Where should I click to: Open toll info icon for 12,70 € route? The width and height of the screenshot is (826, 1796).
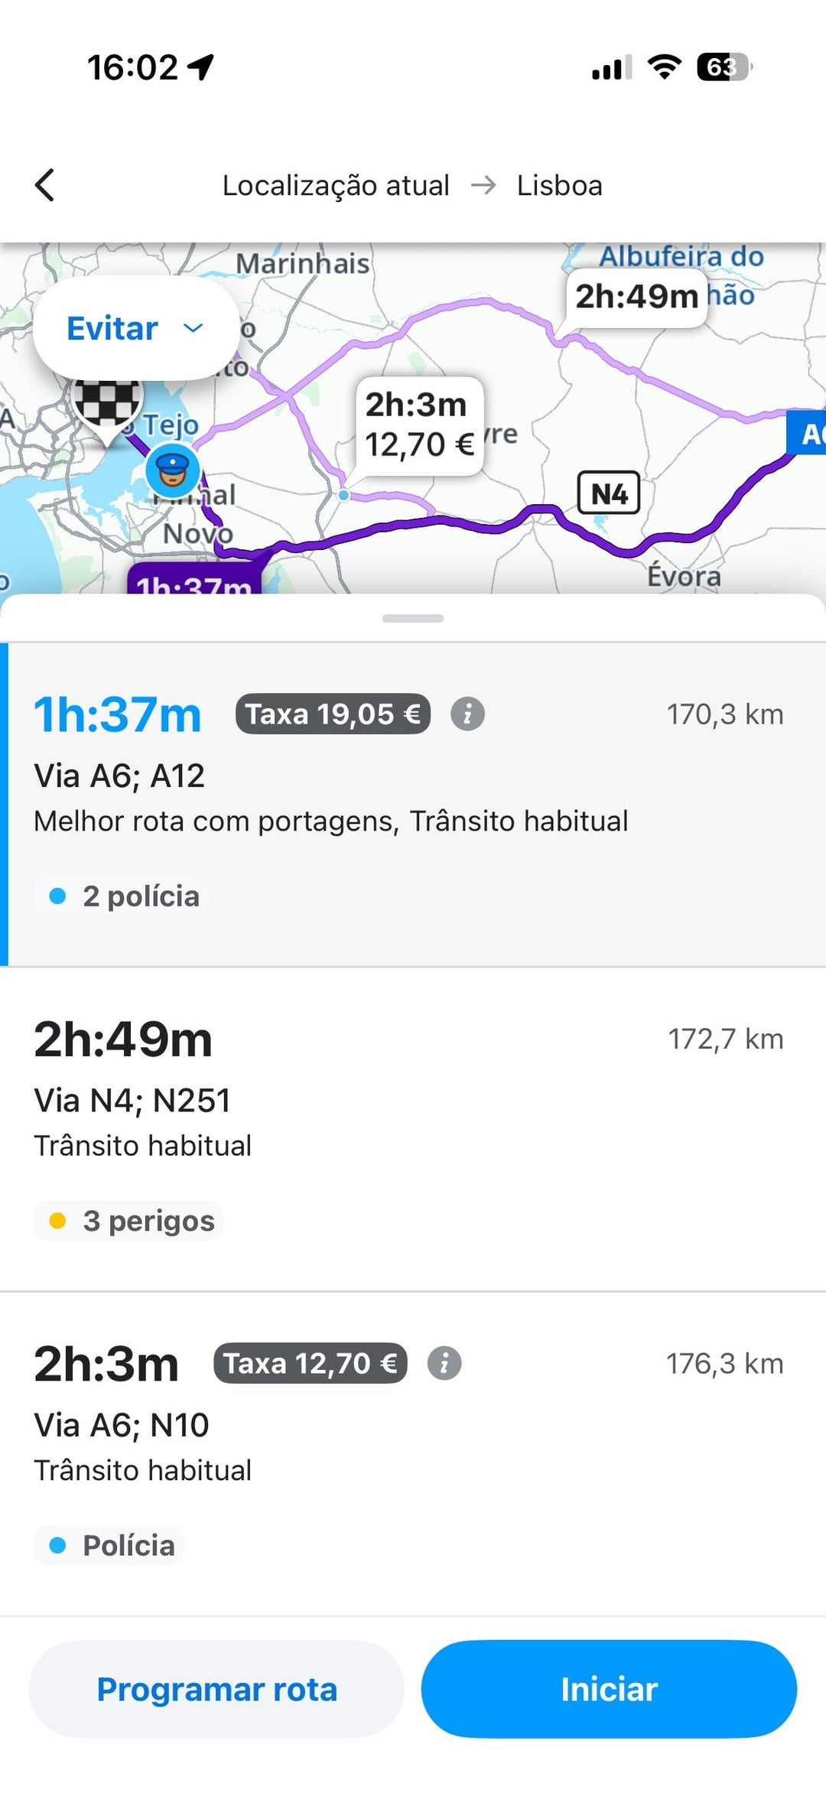(x=444, y=1364)
